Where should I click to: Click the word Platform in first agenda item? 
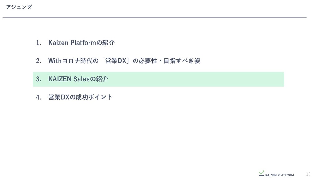pyautogui.click(x=83, y=43)
